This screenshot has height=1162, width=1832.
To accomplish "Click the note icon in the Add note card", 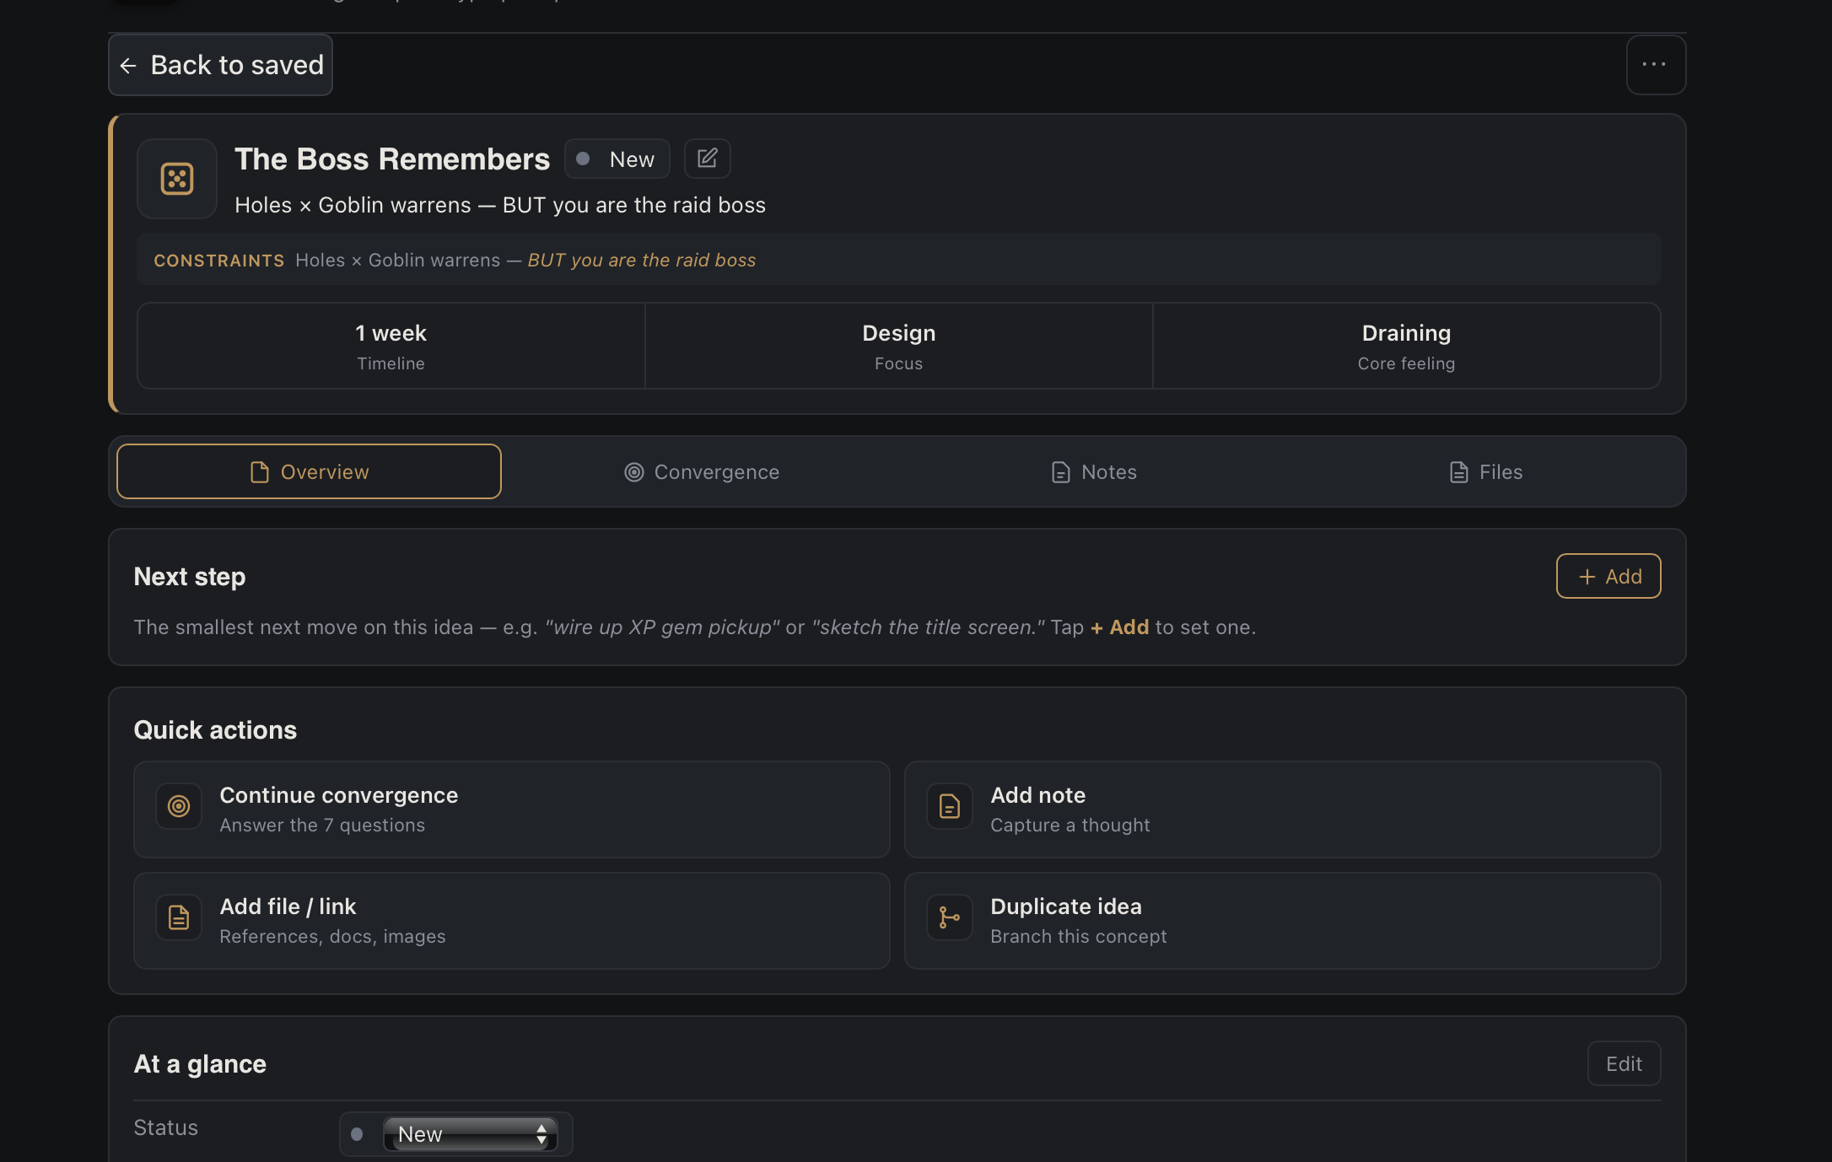I will tap(950, 806).
